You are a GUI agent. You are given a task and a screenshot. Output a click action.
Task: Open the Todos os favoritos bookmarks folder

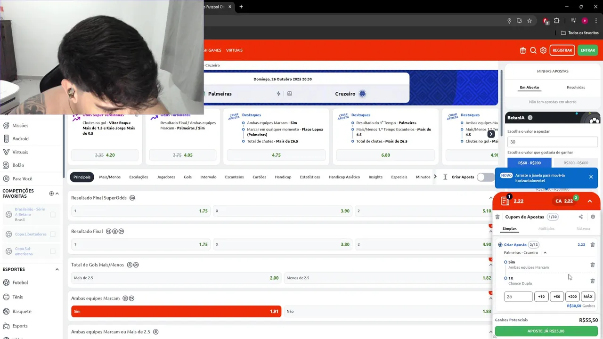pyautogui.click(x=579, y=33)
